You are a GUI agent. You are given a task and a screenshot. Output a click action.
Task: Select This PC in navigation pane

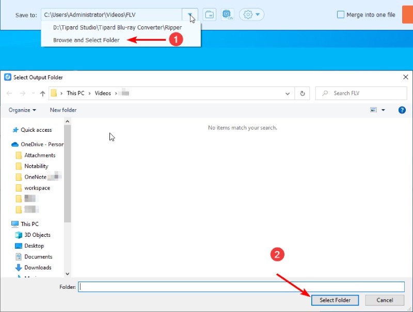tap(29, 224)
